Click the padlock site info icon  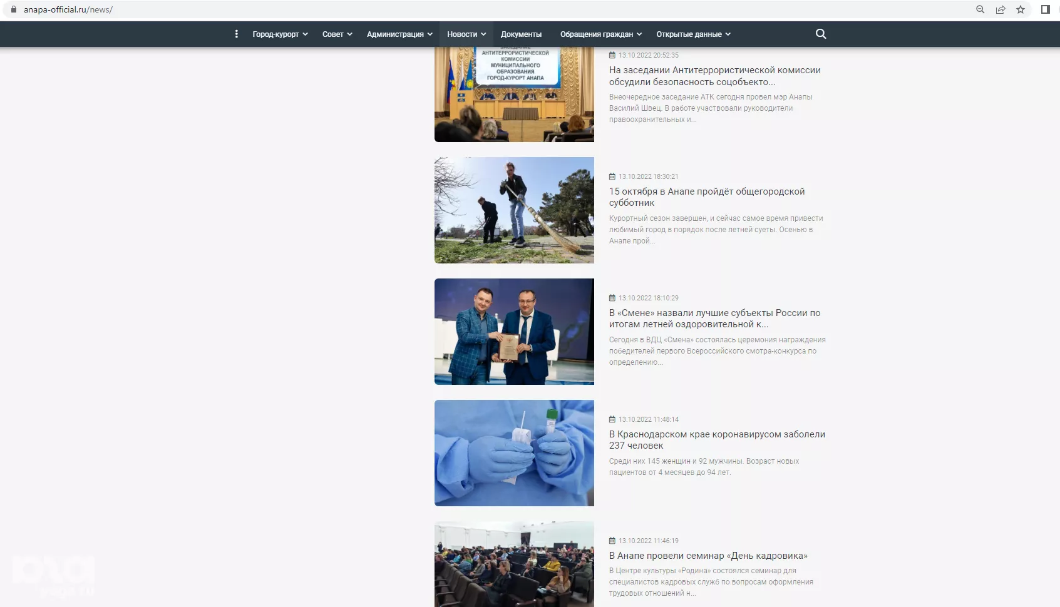tap(14, 9)
